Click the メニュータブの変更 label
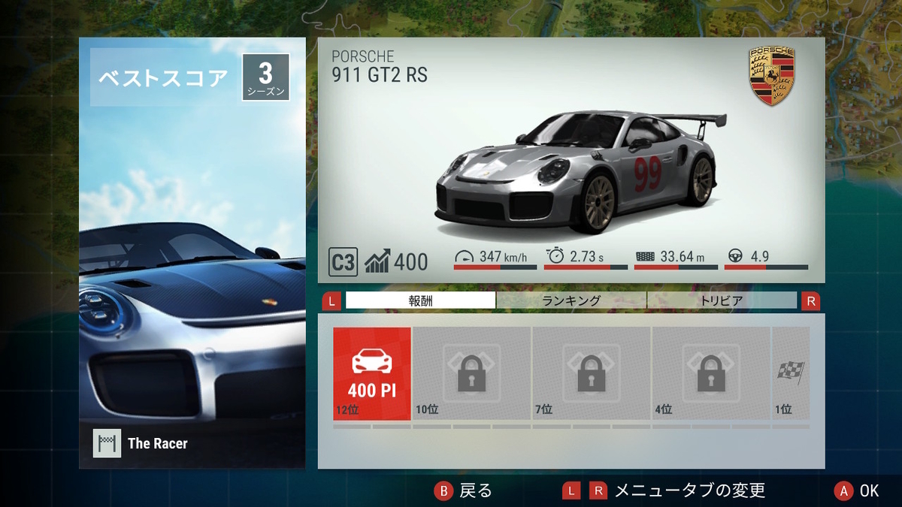This screenshot has width=902, height=507. 690,490
